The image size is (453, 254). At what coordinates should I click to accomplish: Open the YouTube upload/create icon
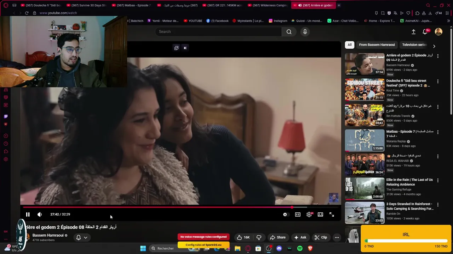[x=413, y=32]
